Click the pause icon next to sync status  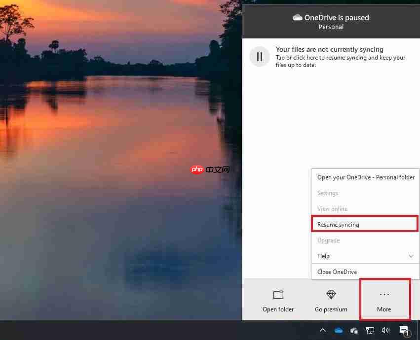(260, 56)
